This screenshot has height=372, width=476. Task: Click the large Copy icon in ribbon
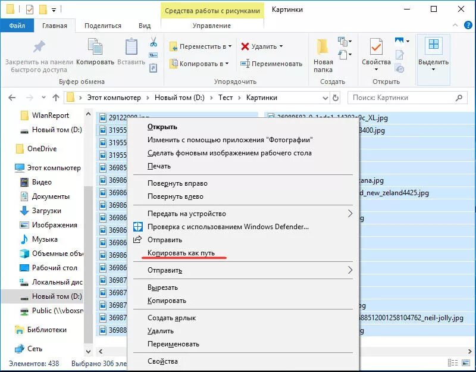point(95,47)
